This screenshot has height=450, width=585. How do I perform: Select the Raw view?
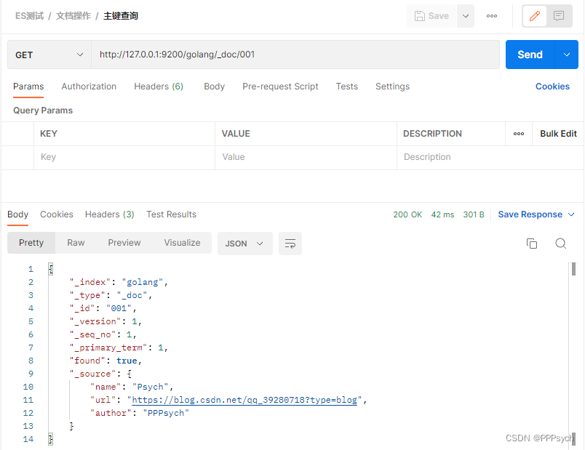coord(76,243)
